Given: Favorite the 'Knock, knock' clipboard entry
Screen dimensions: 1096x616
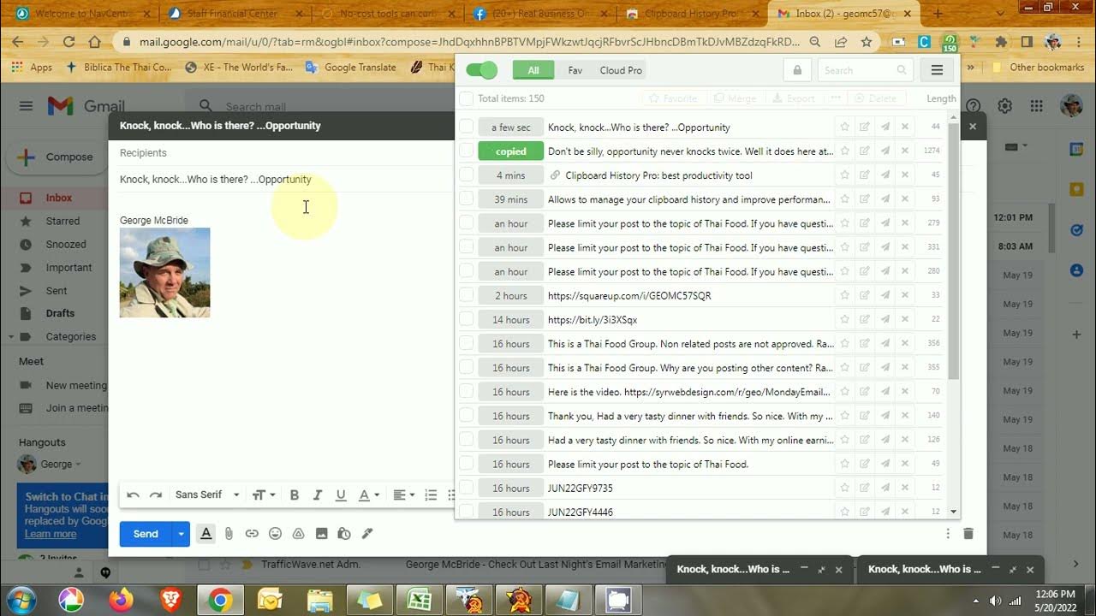Looking at the screenshot, I should tap(845, 127).
